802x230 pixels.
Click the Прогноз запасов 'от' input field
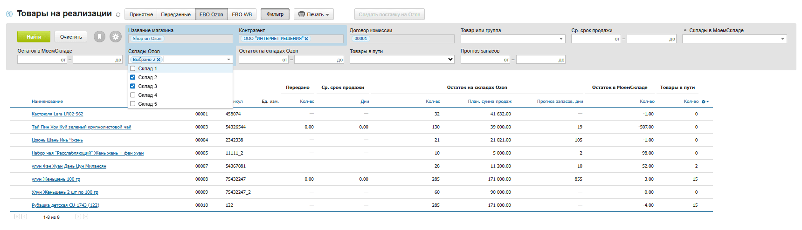tap(484, 60)
